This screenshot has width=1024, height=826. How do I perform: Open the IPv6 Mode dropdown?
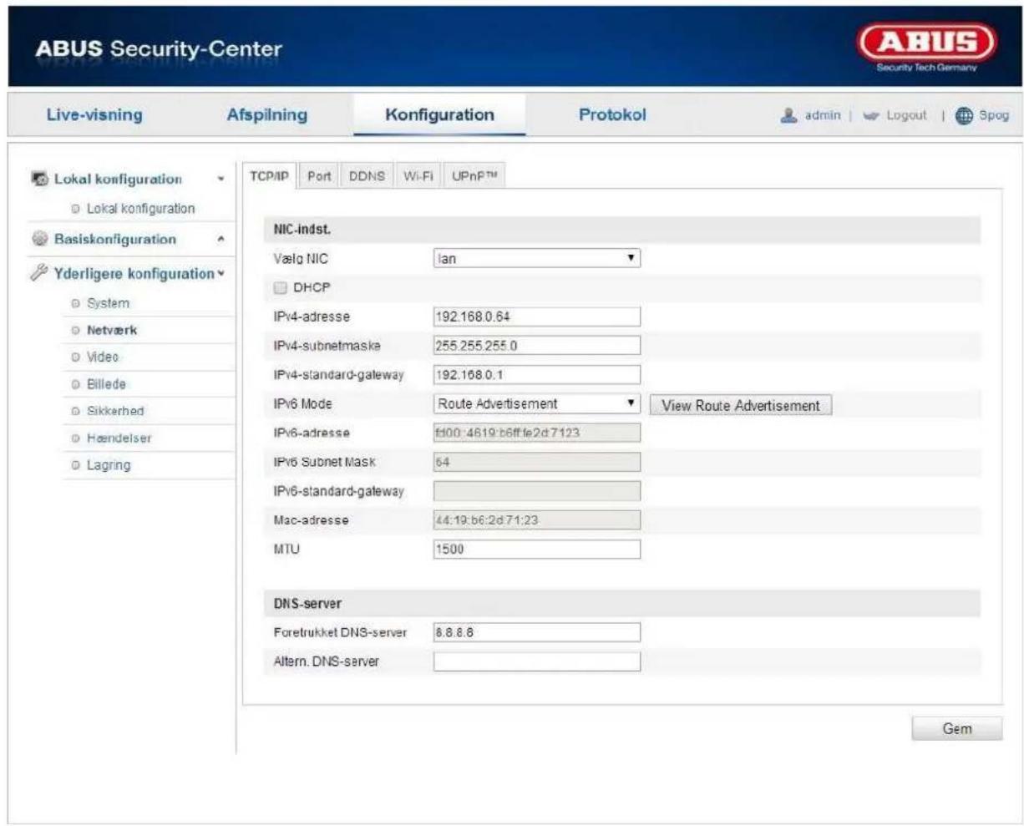tap(537, 404)
